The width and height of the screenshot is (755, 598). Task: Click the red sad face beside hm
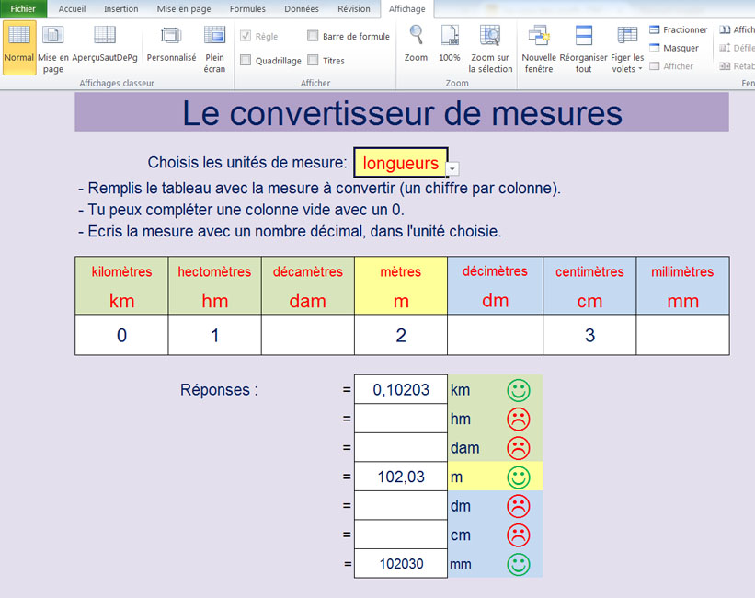(519, 419)
